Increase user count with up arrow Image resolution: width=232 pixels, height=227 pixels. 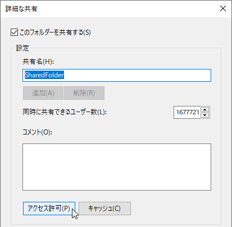click(x=205, y=109)
